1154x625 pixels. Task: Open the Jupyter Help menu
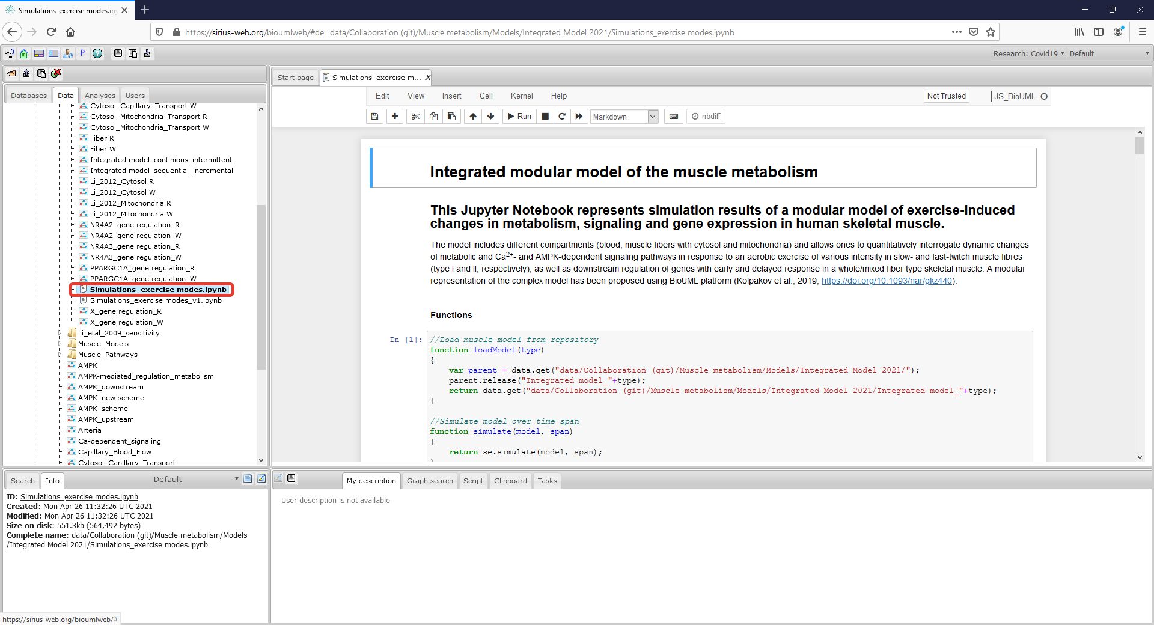coord(559,96)
